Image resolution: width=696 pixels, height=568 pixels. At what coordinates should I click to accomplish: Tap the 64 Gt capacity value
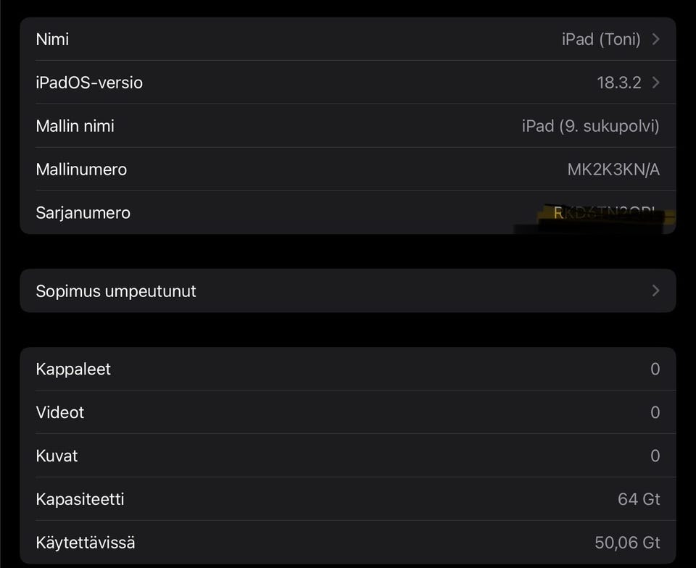tap(639, 499)
